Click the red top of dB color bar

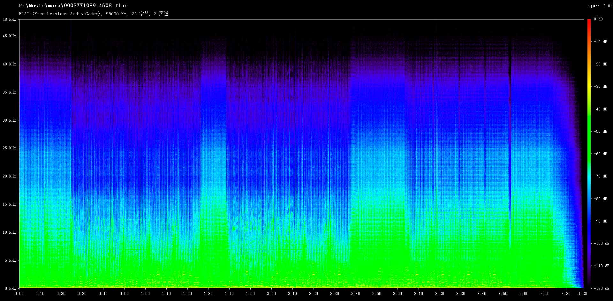[589, 22]
